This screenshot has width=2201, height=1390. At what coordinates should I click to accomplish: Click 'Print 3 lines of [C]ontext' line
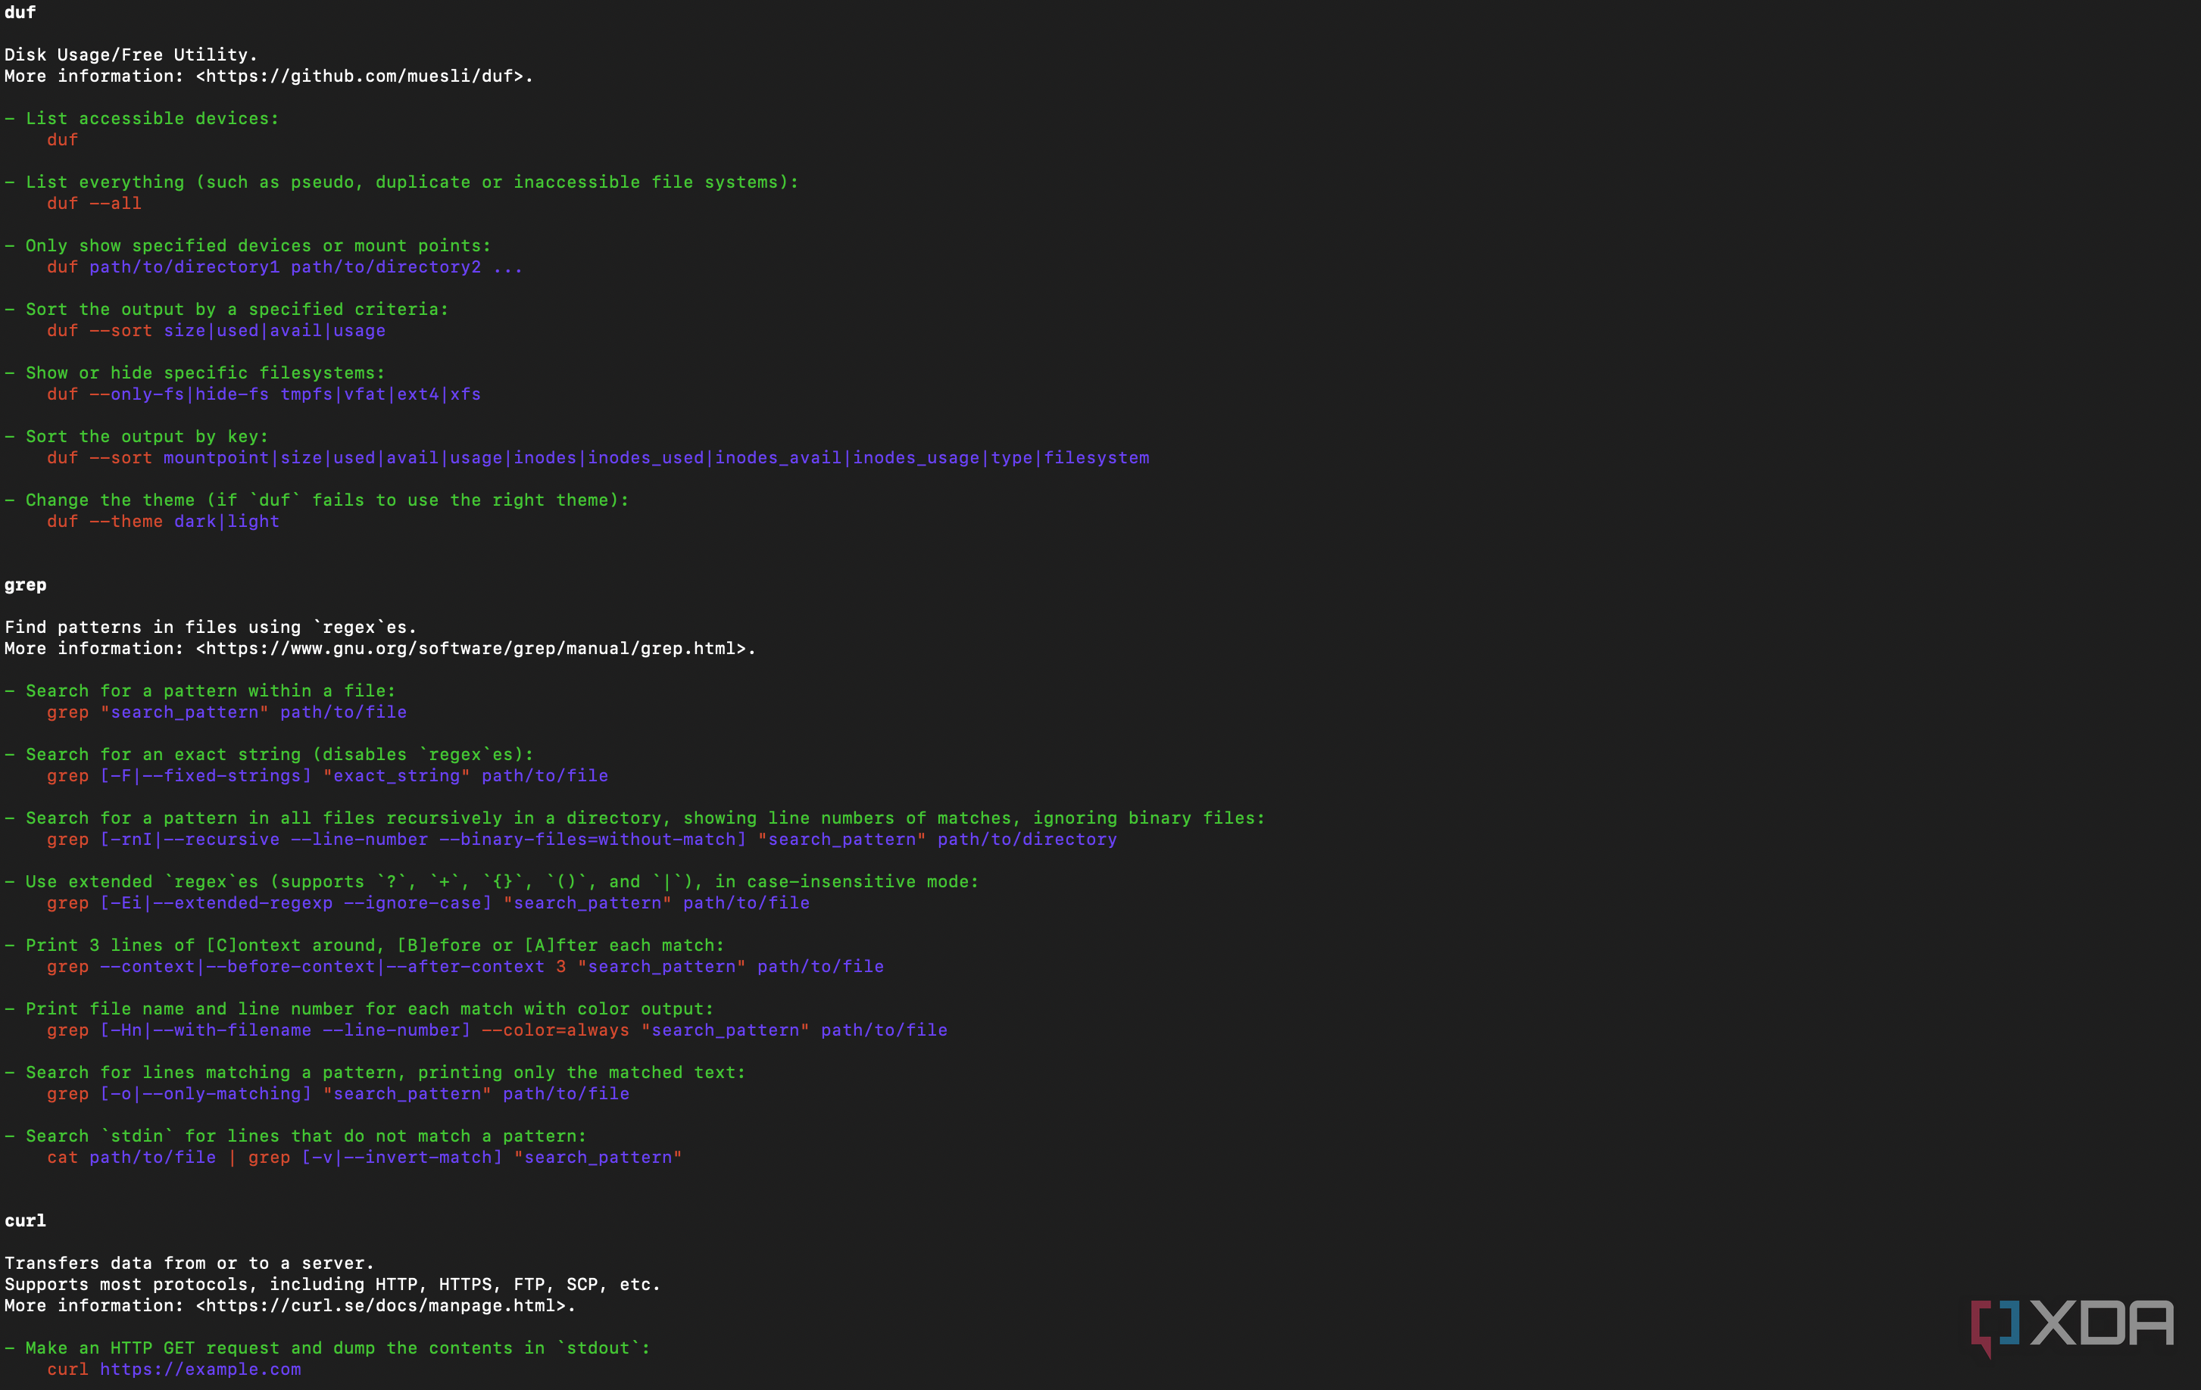[x=365, y=945]
